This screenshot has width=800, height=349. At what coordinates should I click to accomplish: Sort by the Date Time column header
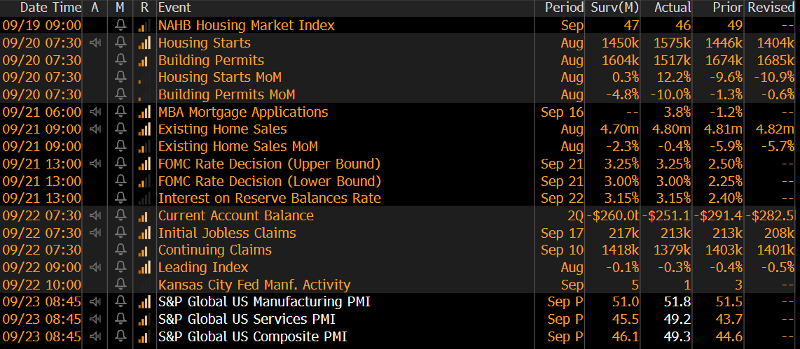pyautogui.click(x=41, y=8)
